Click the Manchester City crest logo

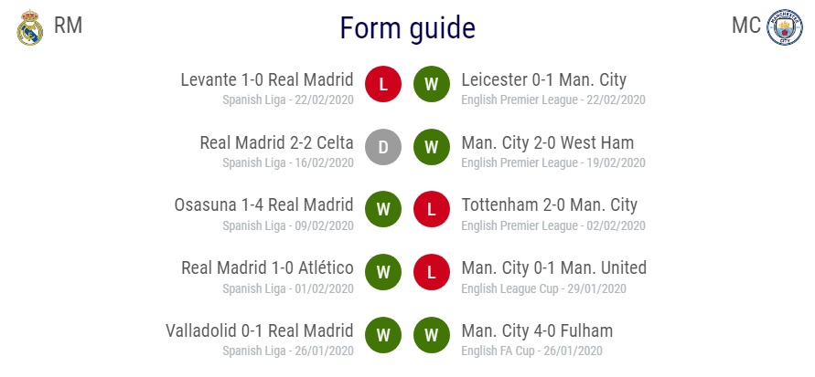[x=784, y=27]
